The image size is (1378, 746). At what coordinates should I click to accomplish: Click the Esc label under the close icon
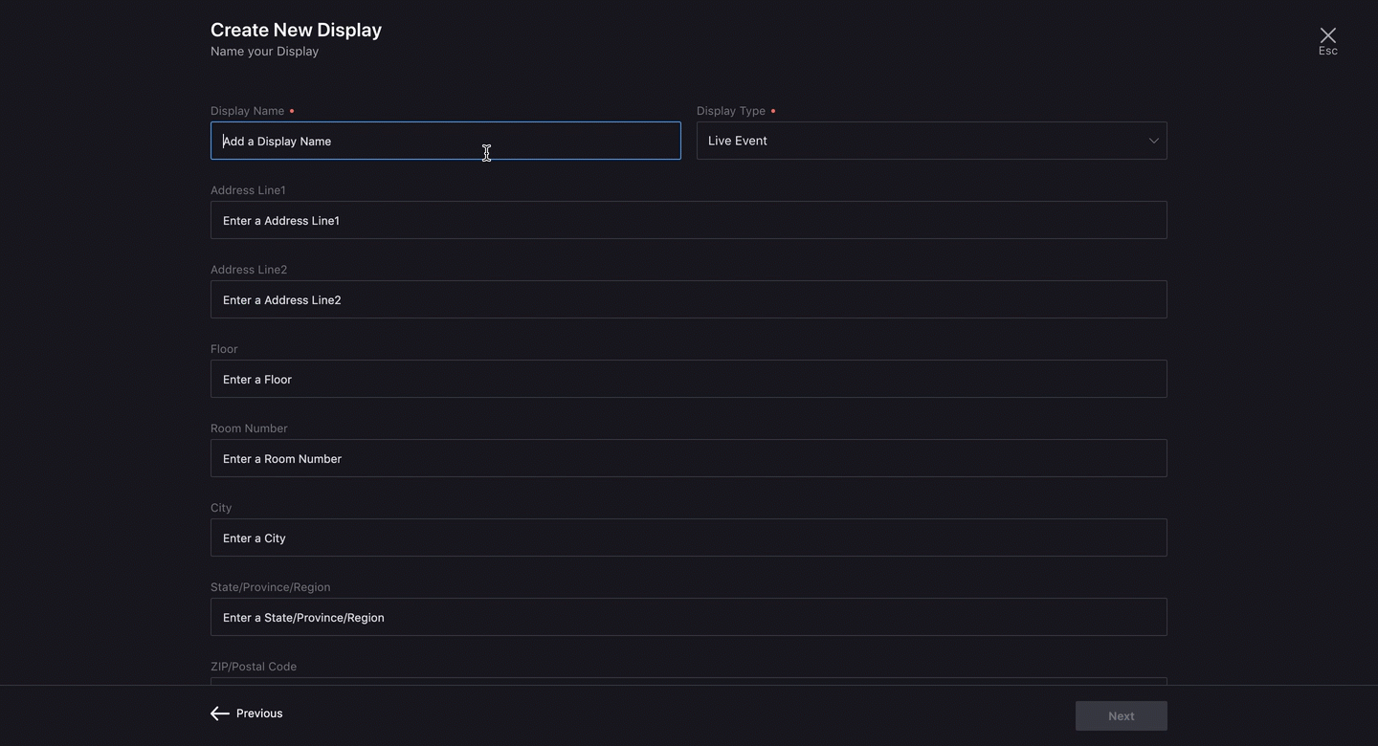pyautogui.click(x=1327, y=52)
